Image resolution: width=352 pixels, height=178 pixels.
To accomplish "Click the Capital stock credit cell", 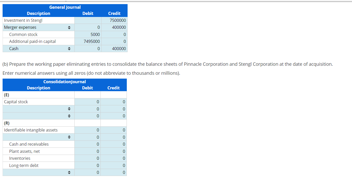I will 114,101.
